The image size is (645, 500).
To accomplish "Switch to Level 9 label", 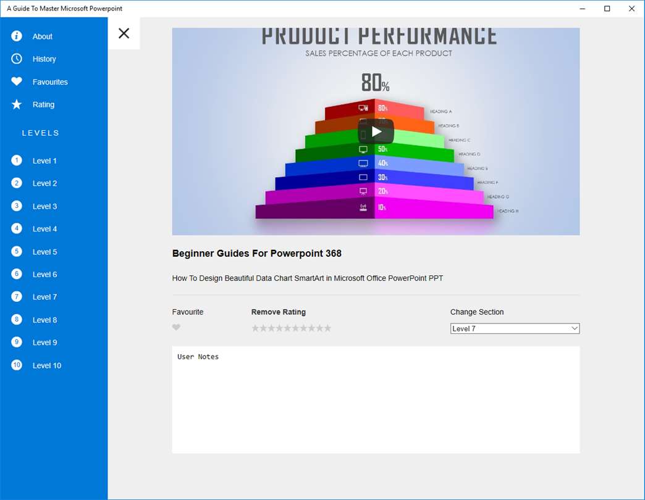I will 45,343.
